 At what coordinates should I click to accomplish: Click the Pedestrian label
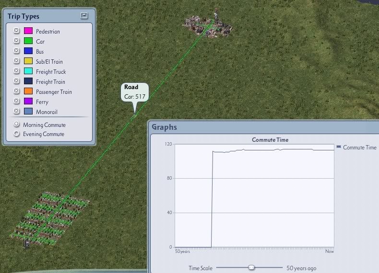click(x=48, y=32)
